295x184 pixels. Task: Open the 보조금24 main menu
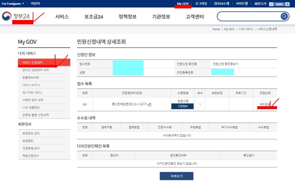coord(94,17)
